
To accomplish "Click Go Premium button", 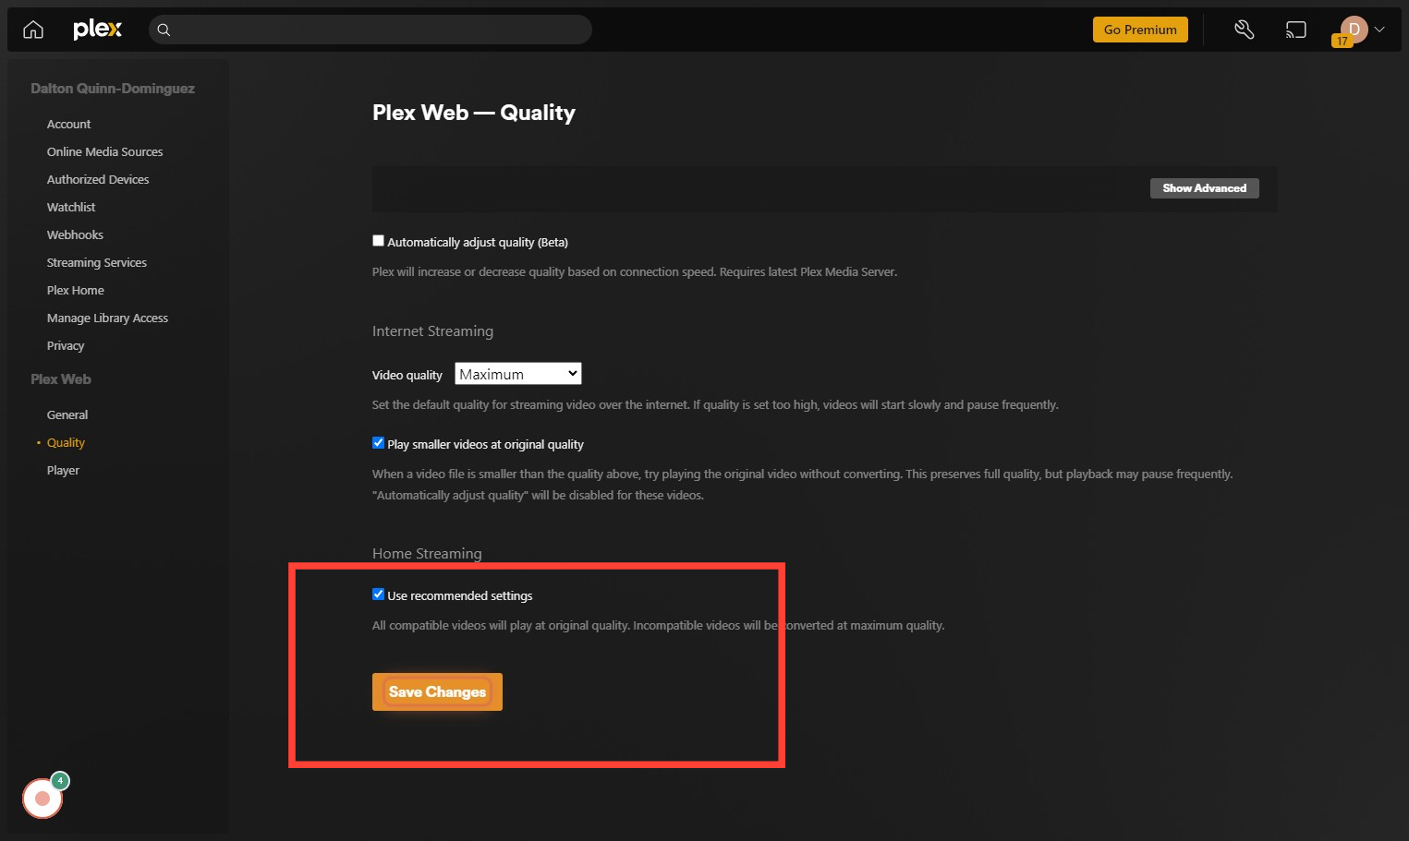I will (x=1140, y=30).
